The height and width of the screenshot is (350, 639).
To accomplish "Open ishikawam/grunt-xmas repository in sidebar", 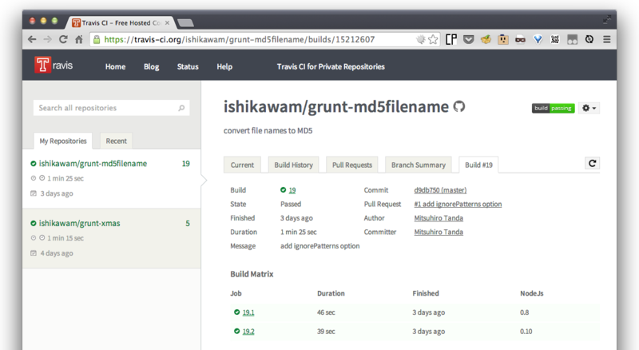I will coord(79,224).
